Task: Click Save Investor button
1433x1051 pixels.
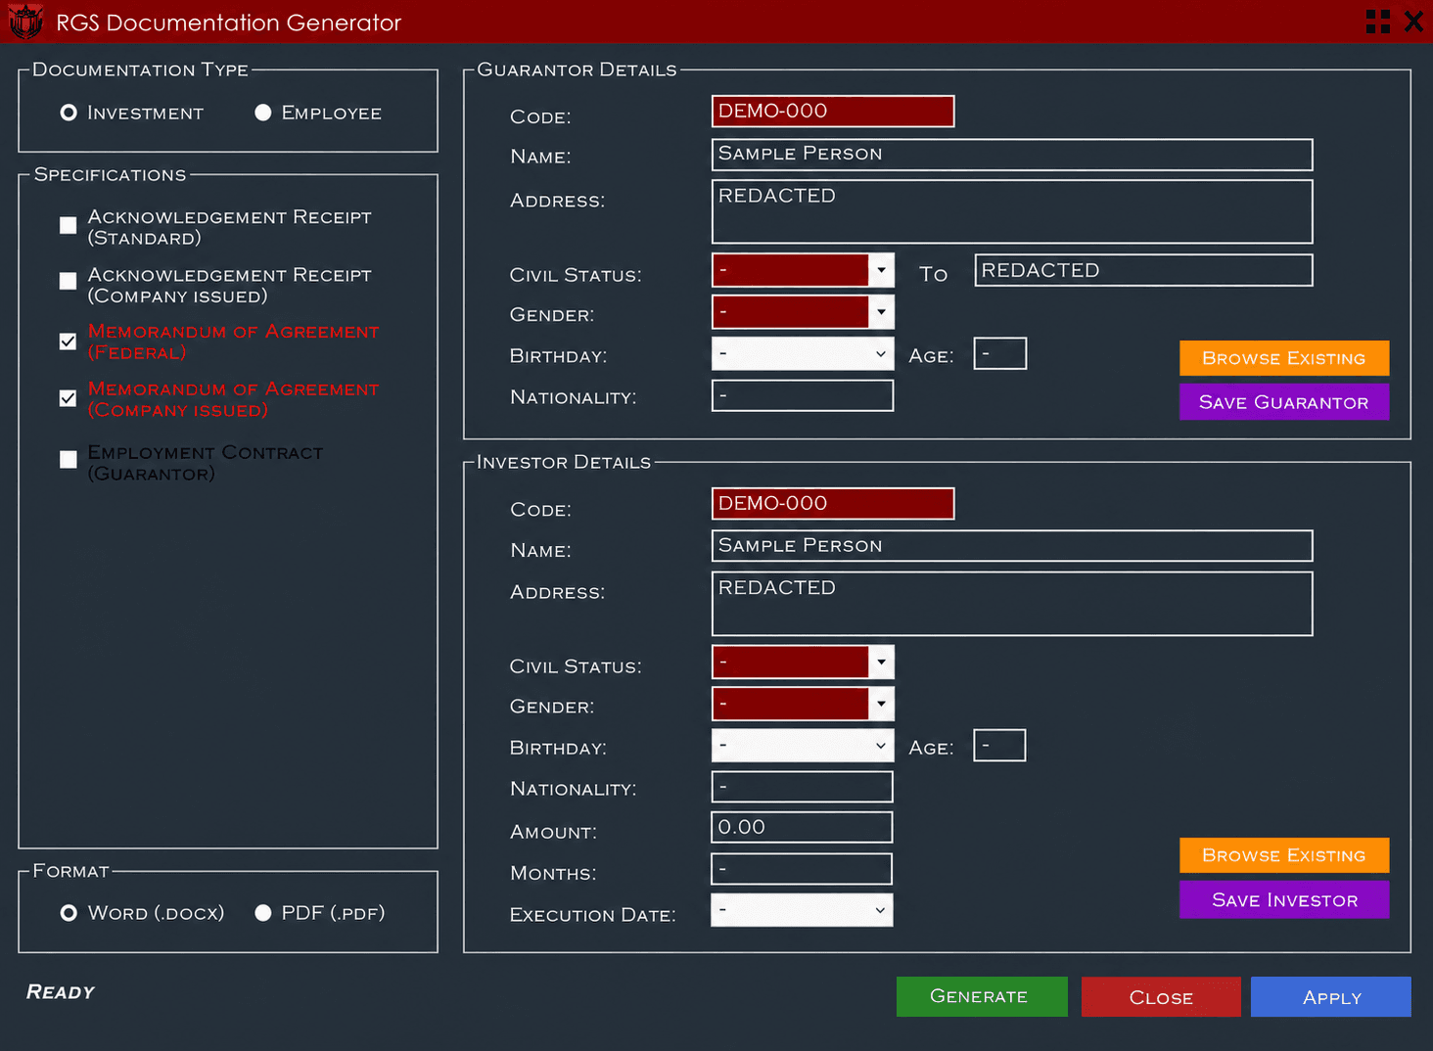Action: [1284, 900]
